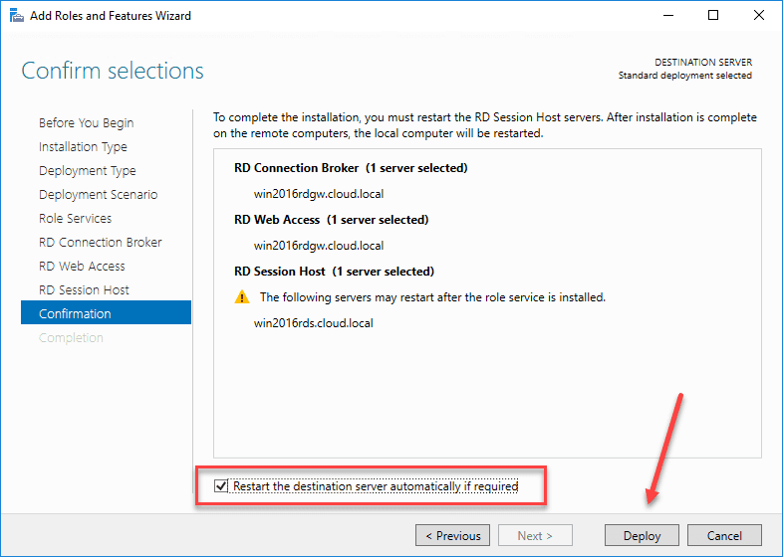The width and height of the screenshot is (783, 557).
Task: Go to Before You Begin step
Action: 86,123
